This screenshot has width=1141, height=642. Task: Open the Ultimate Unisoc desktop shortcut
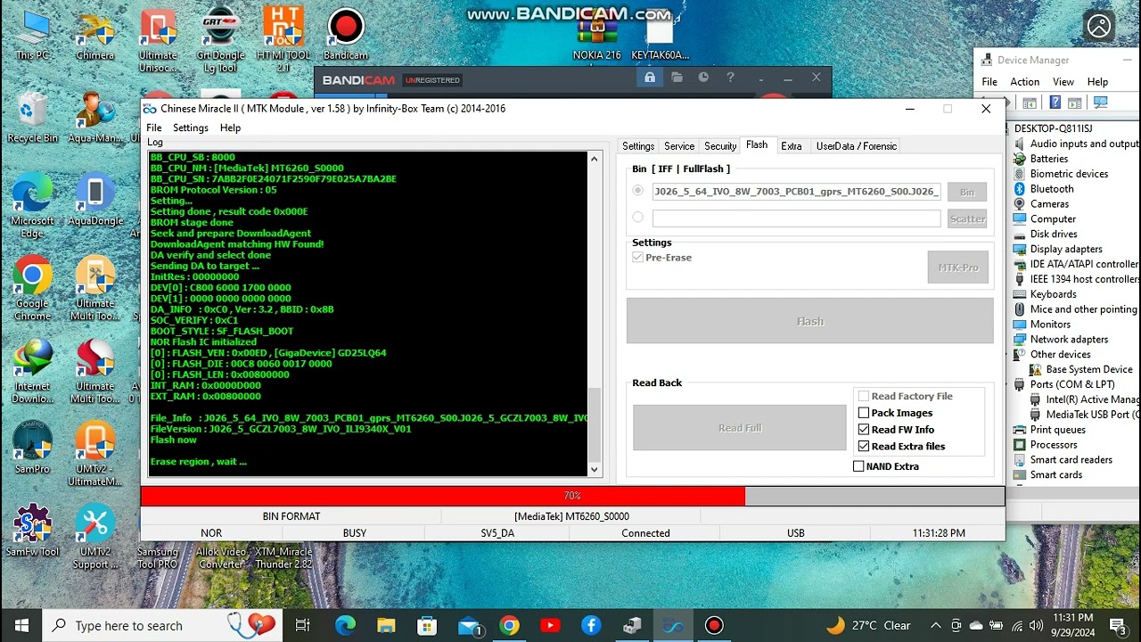(158, 40)
